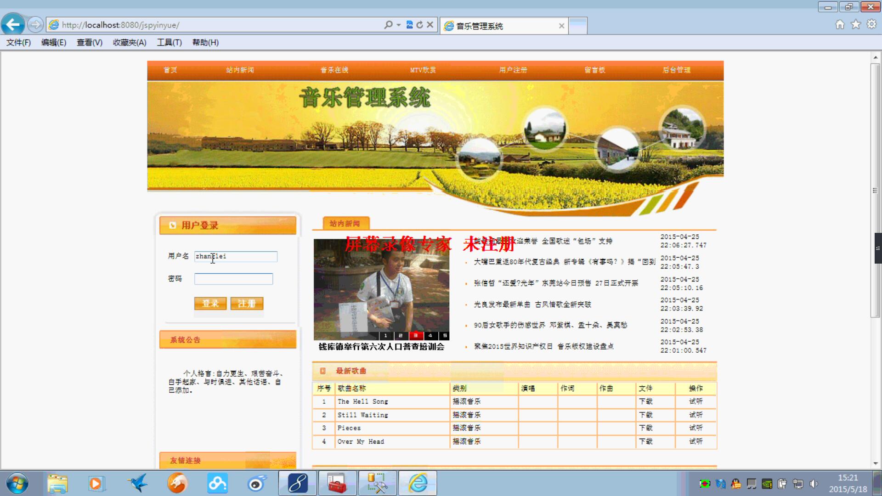Click the song name Over My Head
This screenshot has height=496, width=882.
361,441
